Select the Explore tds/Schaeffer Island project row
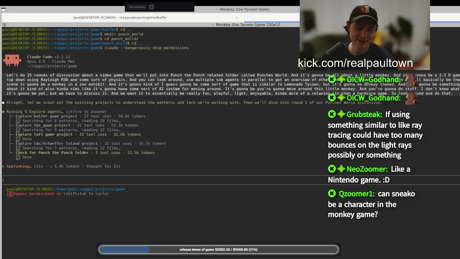The width and height of the screenshot is (460, 259). click(x=91, y=144)
